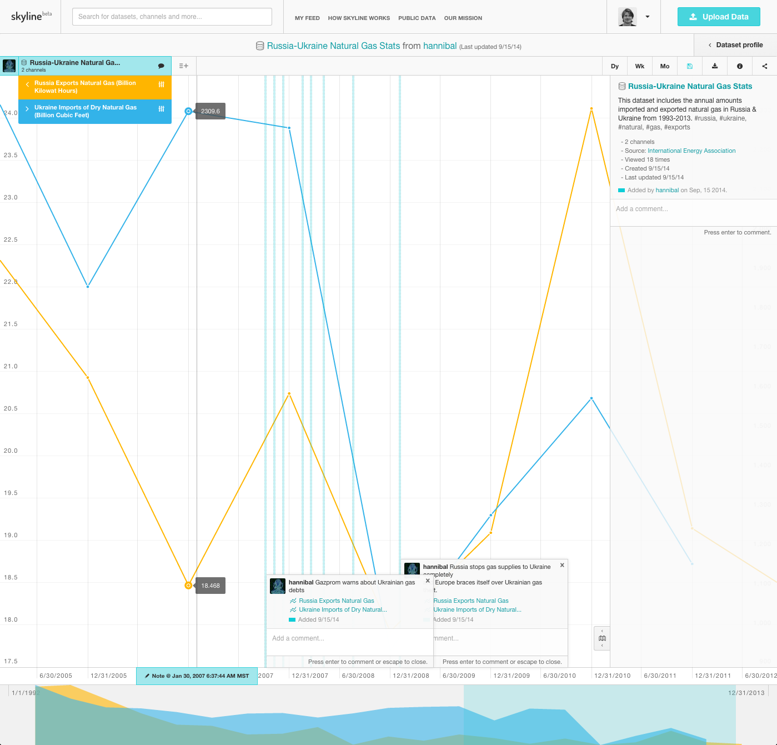Click Russia Exports Natural Gas link in Gazprom note
This screenshot has height=745, width=777.
click(x=337, y=601)
